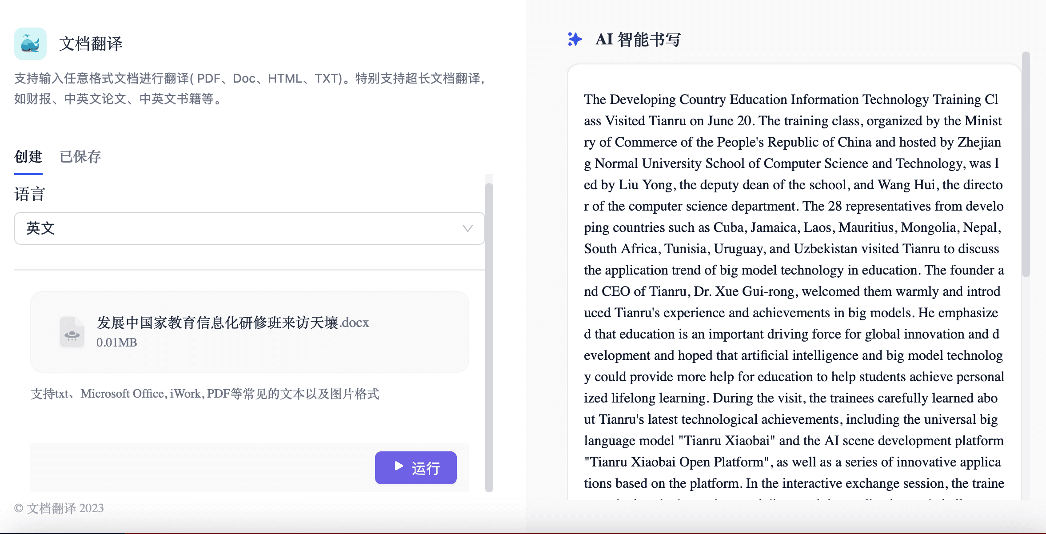1046x534 pixels.
Task: Select the uploaded 发展中国家教育信息化研修班来访天壤.docx file name
Action: click(233, 323)
